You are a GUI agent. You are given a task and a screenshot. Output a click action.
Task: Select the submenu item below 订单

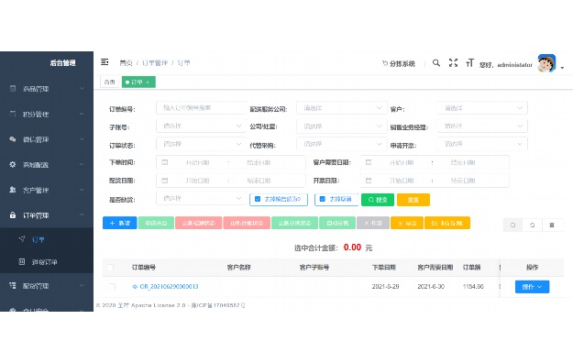click(47, 262)
